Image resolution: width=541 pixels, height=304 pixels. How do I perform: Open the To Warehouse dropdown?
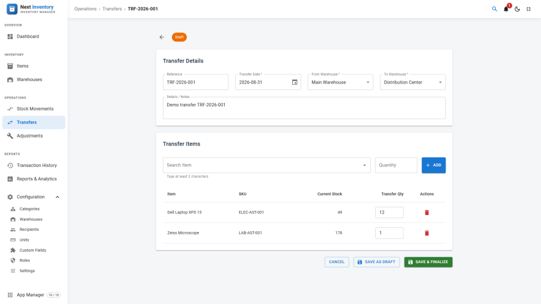click(x=412, y=82)
